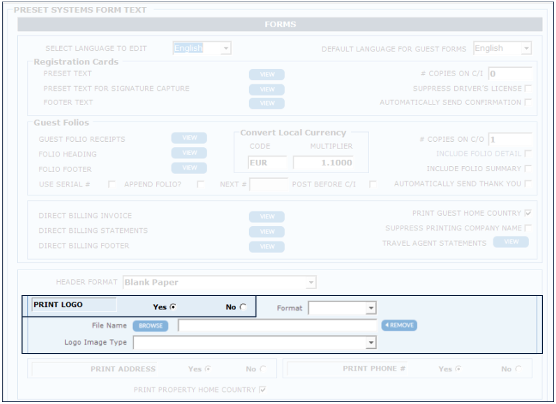Toggle Print Guest Home Country checkbox

tap(528, 214)
